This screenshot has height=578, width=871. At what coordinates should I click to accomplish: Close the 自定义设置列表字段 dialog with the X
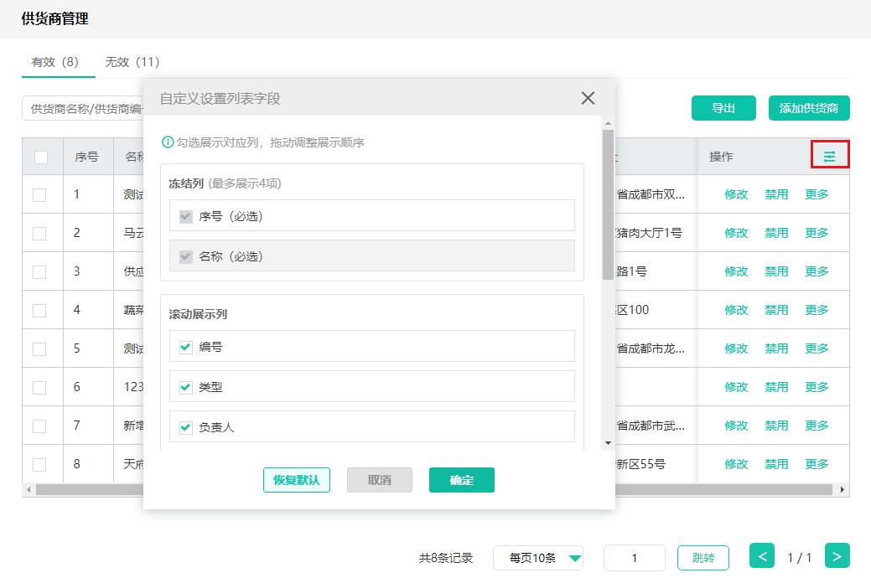587,98
